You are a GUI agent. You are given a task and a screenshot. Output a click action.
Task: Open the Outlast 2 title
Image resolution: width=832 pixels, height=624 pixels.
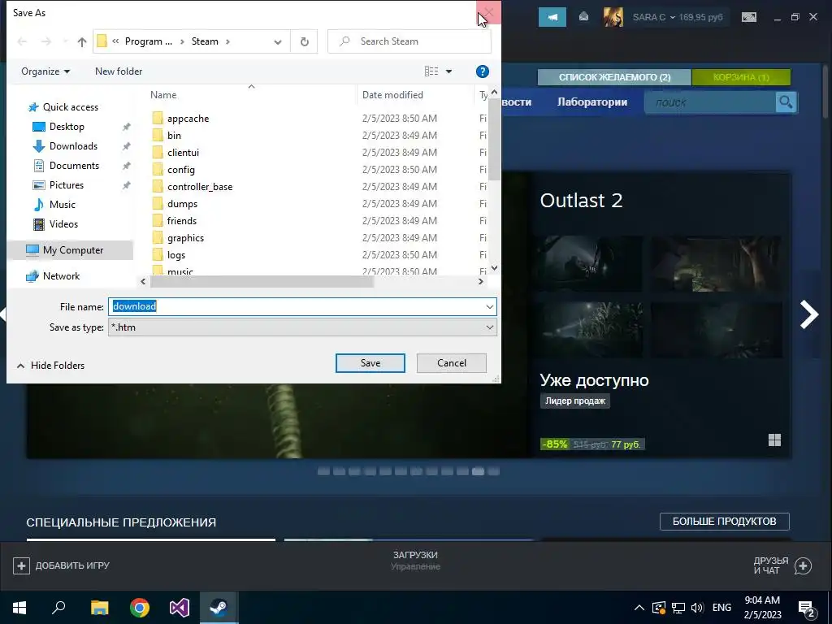coord(581,201)
